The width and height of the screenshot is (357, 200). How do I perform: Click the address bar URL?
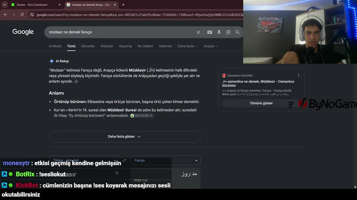139,14
